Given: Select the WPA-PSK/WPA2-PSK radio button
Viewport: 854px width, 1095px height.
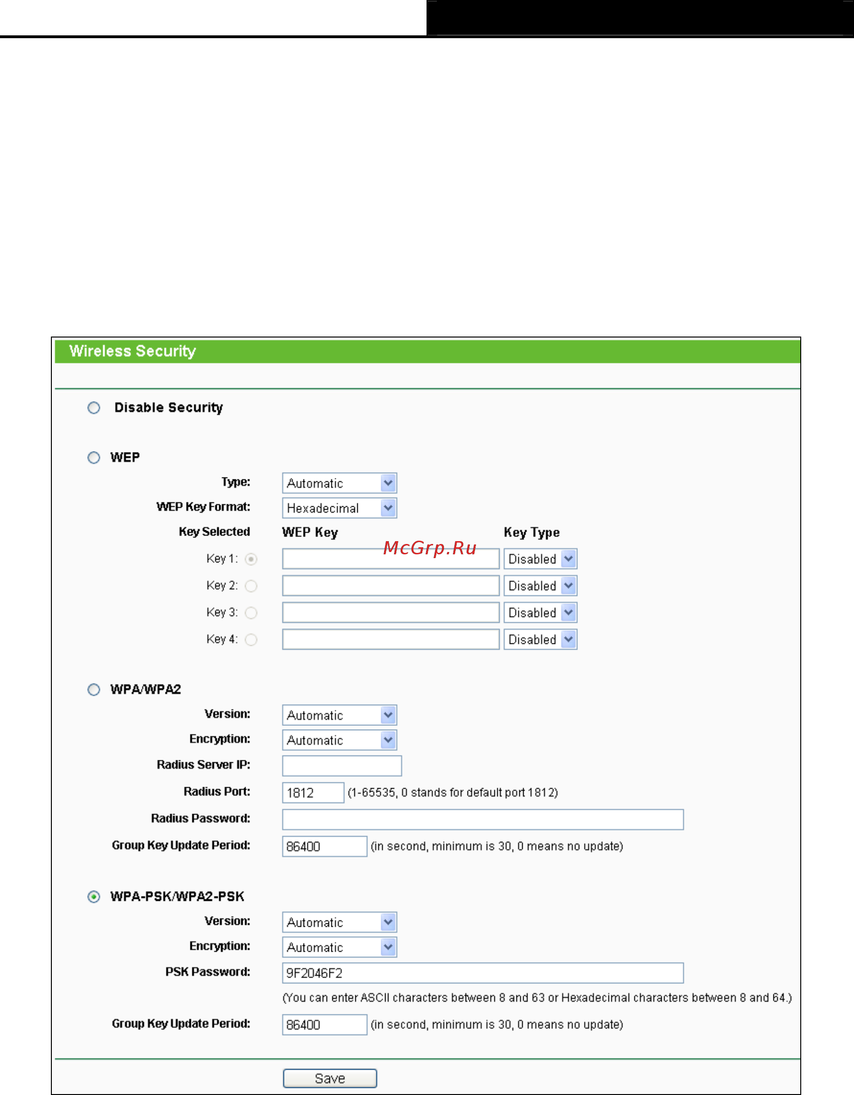Looking at the screenshot, I should pos(94,897).
